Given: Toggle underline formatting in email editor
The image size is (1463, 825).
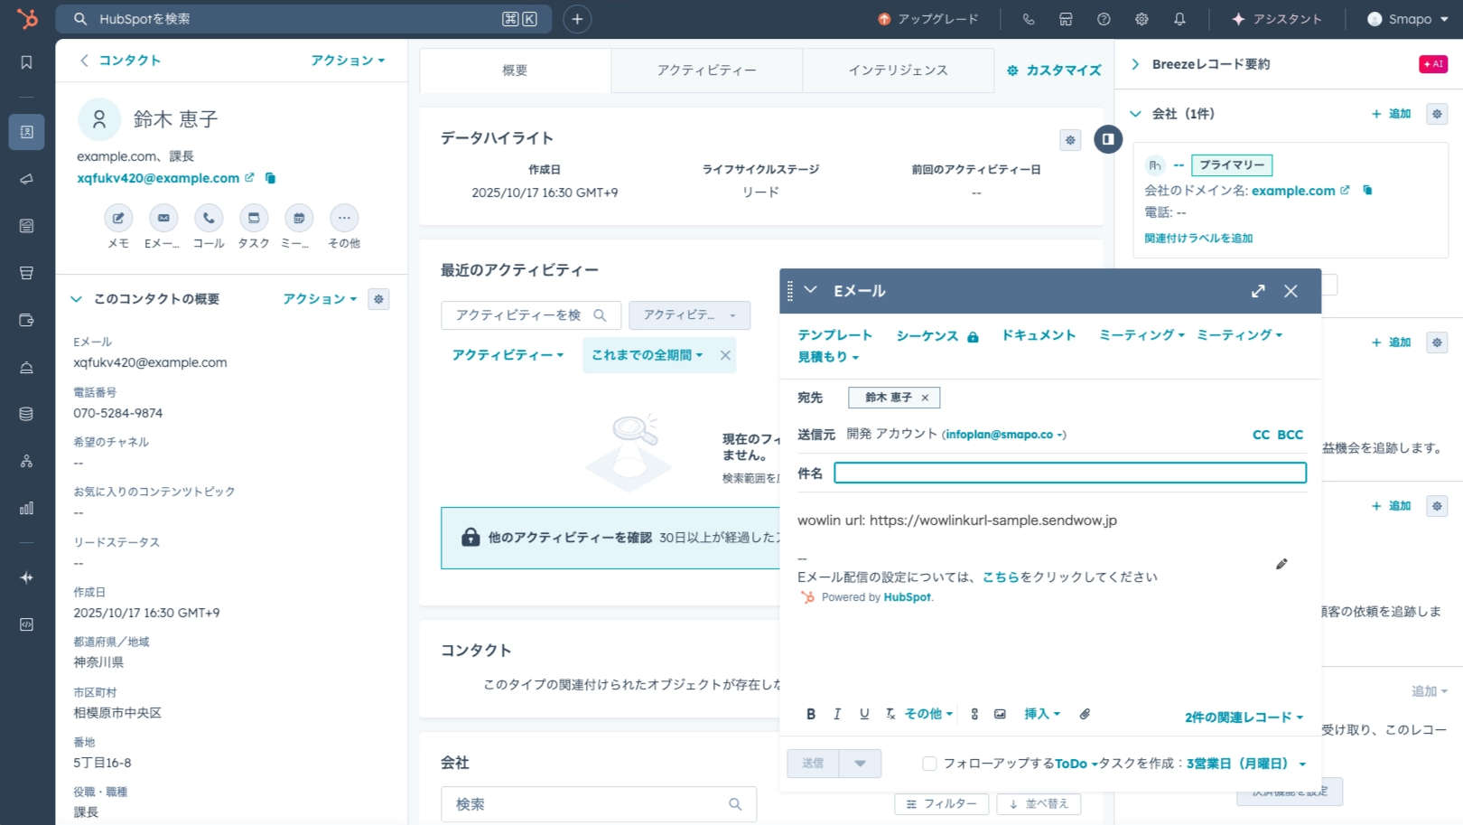Looking at the screenshot, I should pyautogui.click(x=864, y=714).
